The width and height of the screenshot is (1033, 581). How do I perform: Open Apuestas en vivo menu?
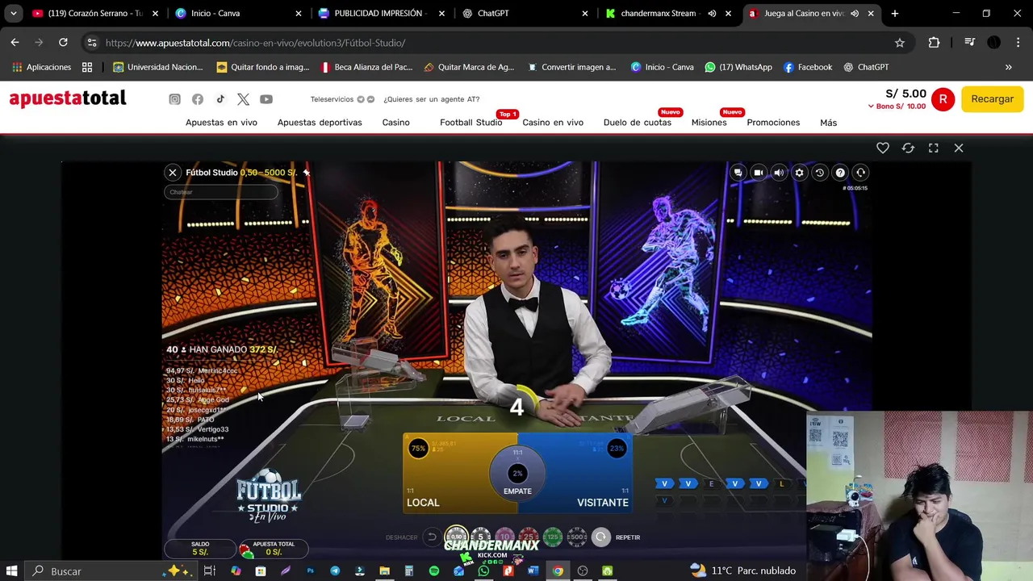[221, 123]
